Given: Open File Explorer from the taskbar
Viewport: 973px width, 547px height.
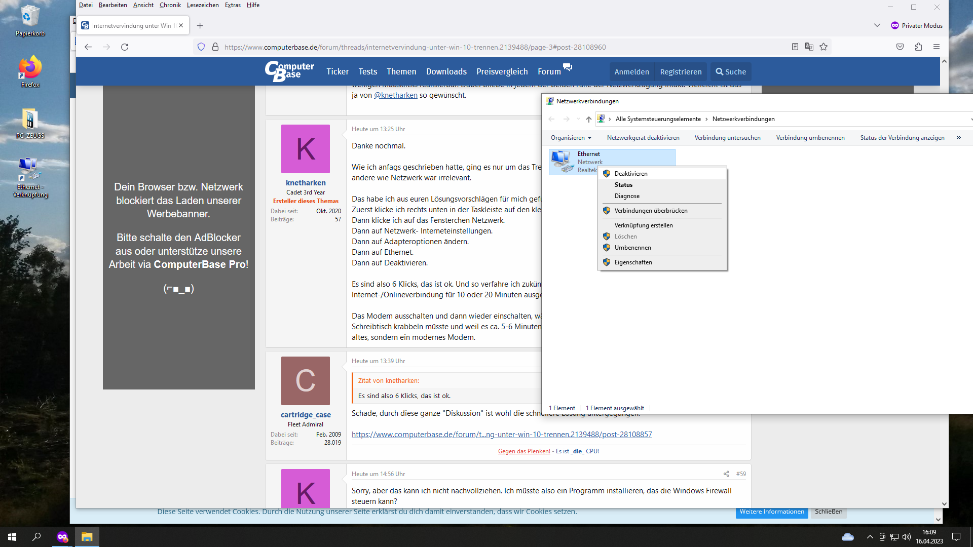Looking at the screenshot, I should (x=87, y=537).
